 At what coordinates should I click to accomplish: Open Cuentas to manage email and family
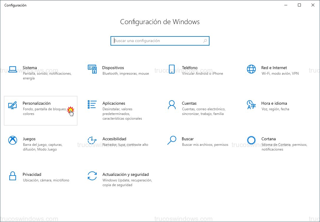click(x=189, y=103)
